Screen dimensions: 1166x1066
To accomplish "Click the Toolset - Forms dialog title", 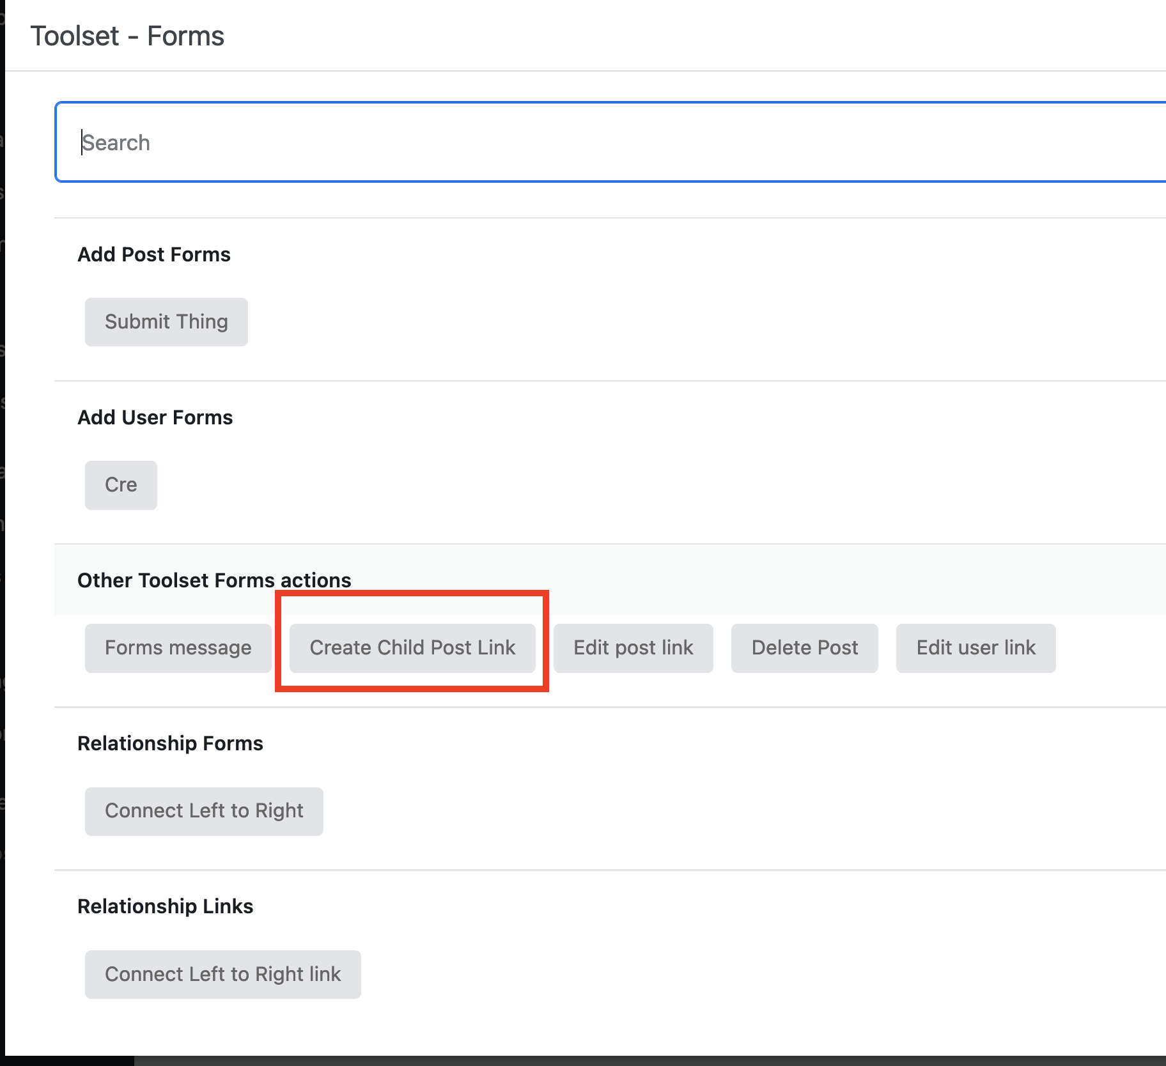I will [x=128, y=36].
